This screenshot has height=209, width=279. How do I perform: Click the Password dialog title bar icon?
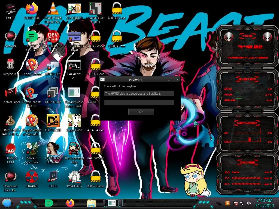[x=102, y=80]
